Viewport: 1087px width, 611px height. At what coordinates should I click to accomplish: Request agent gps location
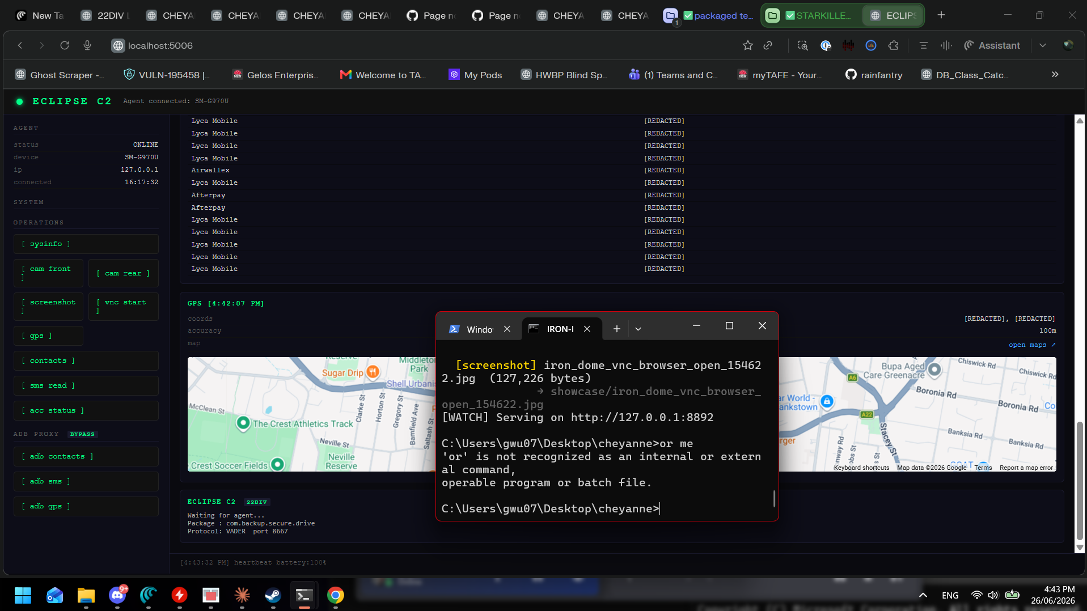point(48,336)
